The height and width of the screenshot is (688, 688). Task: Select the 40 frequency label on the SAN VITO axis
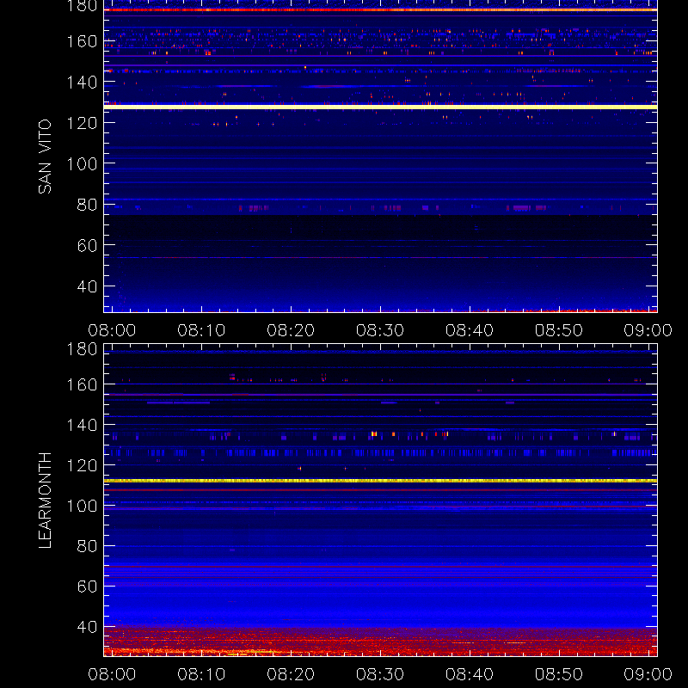tap(87, 286)
